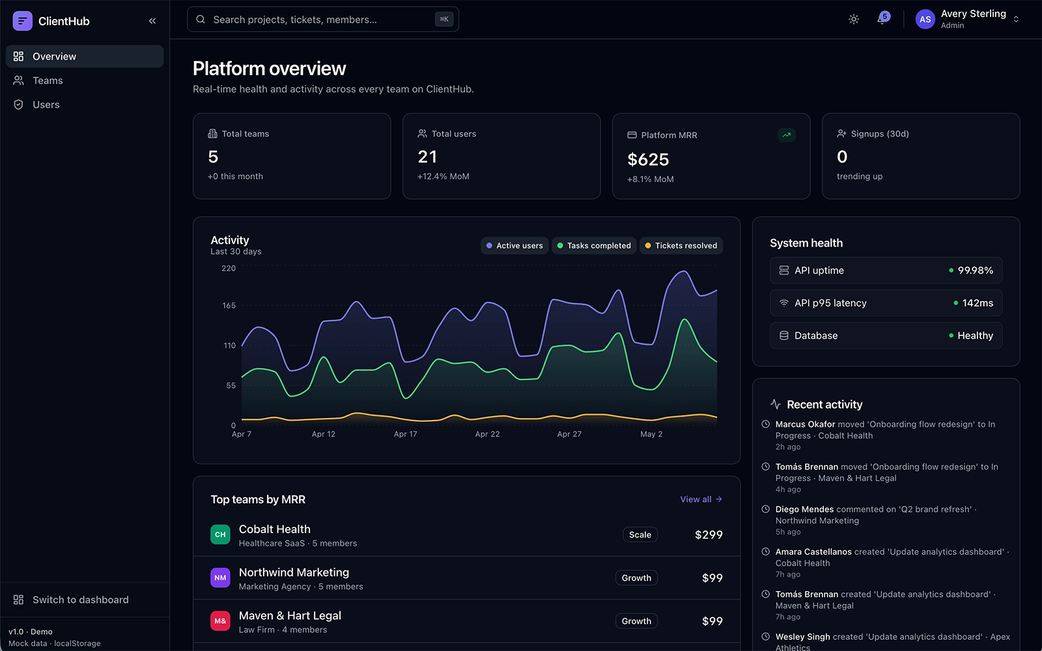This screenshot has height=651, width=1042.
Task: Click the v1.0 · Demo footer text
Action: coord(31,631)
